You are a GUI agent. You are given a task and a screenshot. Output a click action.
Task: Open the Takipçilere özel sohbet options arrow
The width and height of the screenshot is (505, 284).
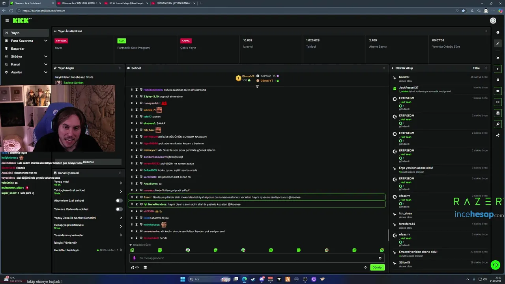[x=121, y=192]
